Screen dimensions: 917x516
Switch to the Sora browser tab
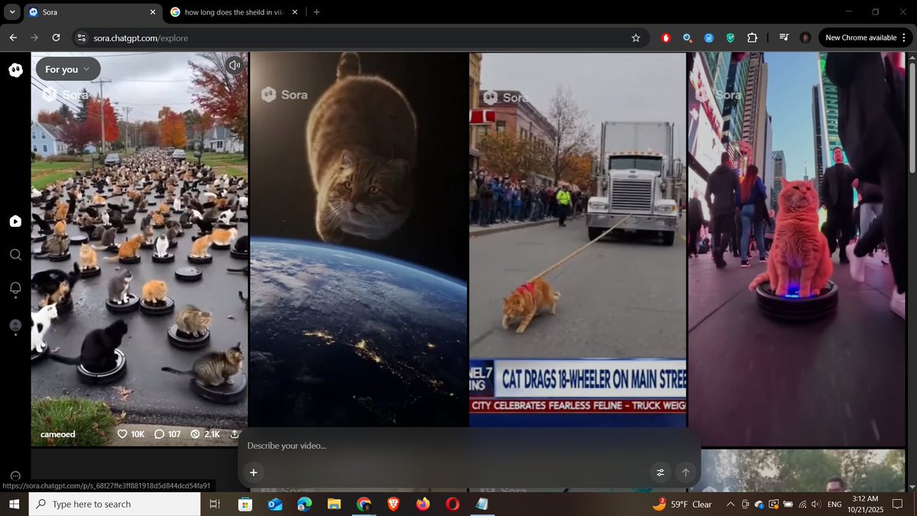click(x=92, y=12)
